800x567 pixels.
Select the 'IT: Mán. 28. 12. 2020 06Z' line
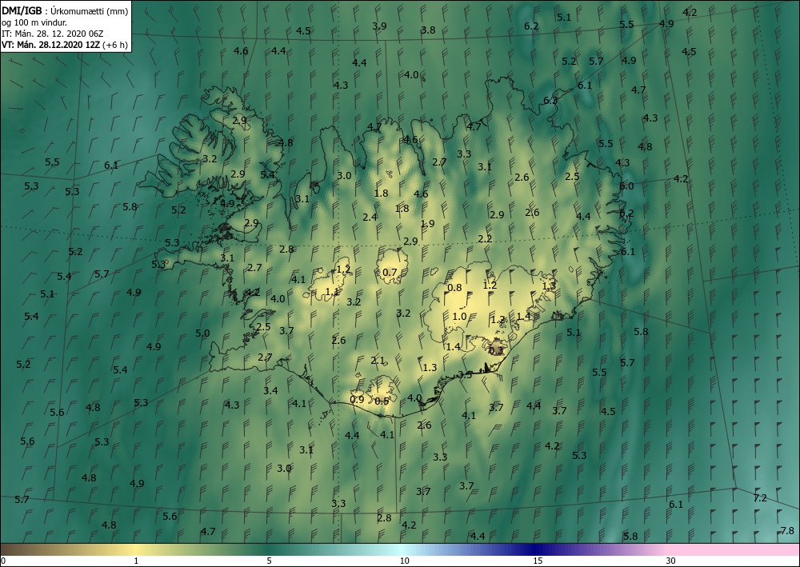pyautogui.click(x=53, y=34)
